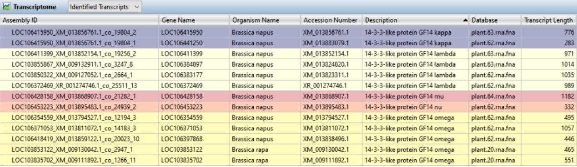Click accession XR_001274746.1 cell
577x167 pixels.
(331, 86)
